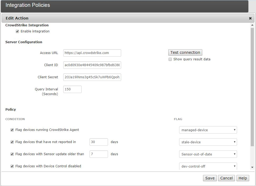Open the managed-device flag dropdown

coord(208,130)
